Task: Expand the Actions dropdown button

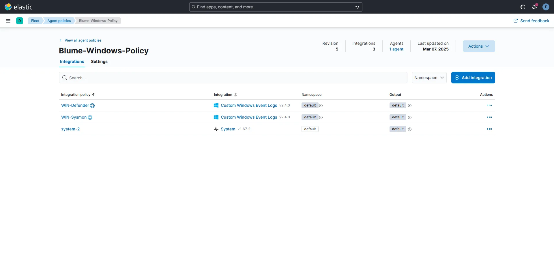Action: (479, 46)
